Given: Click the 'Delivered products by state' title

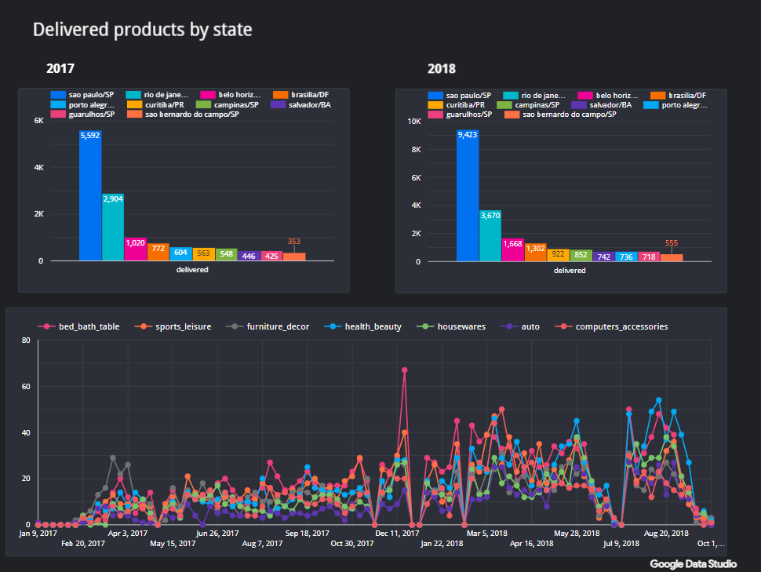Looking at the screenshot, I should [x=142, y=30].
